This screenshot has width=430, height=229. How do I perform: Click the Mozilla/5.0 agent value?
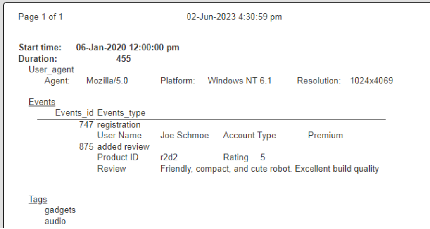point(107,80)
